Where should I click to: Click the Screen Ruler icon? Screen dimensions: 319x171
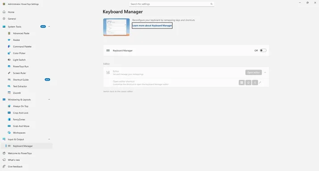tap(9, 73)
